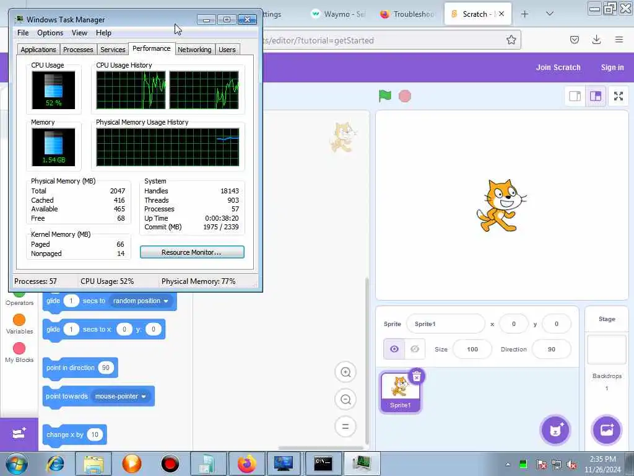Viewport: 634px width, 476px height.
Task: Switch to large stage layout
Action: 596,96
